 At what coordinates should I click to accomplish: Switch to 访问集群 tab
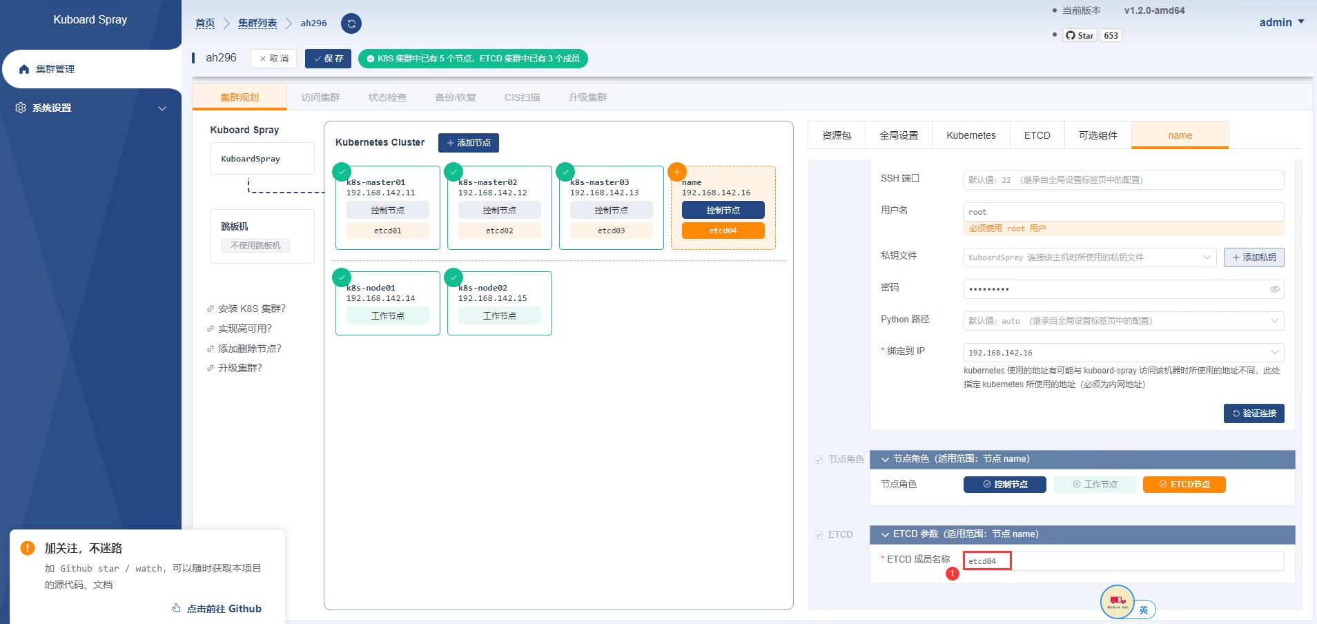click(320, 97)
